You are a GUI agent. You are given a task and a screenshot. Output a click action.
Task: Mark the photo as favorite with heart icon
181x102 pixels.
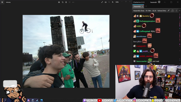(70, 2)
